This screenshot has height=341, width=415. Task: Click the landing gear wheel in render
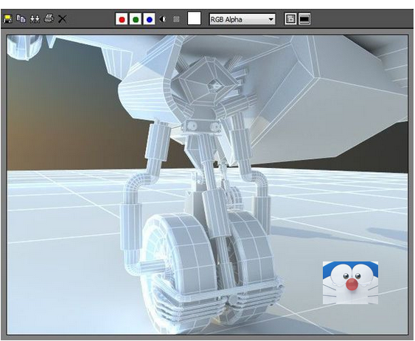180,264
